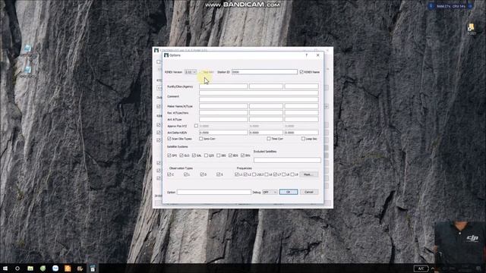Focus the Option text field
This screenshot has height=273, width=486.
214,192
